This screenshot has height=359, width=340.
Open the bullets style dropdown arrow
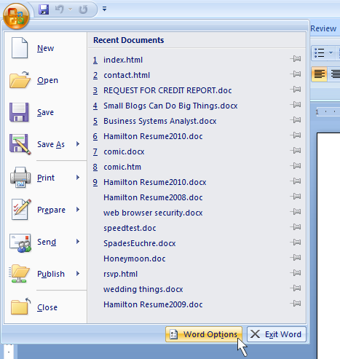[x=331, y=52]
